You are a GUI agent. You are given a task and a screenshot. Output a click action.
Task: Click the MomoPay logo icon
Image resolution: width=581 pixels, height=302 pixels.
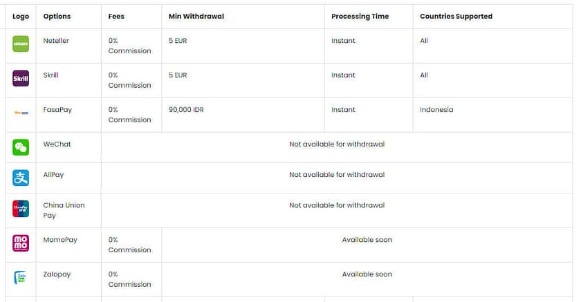[21, 243]
